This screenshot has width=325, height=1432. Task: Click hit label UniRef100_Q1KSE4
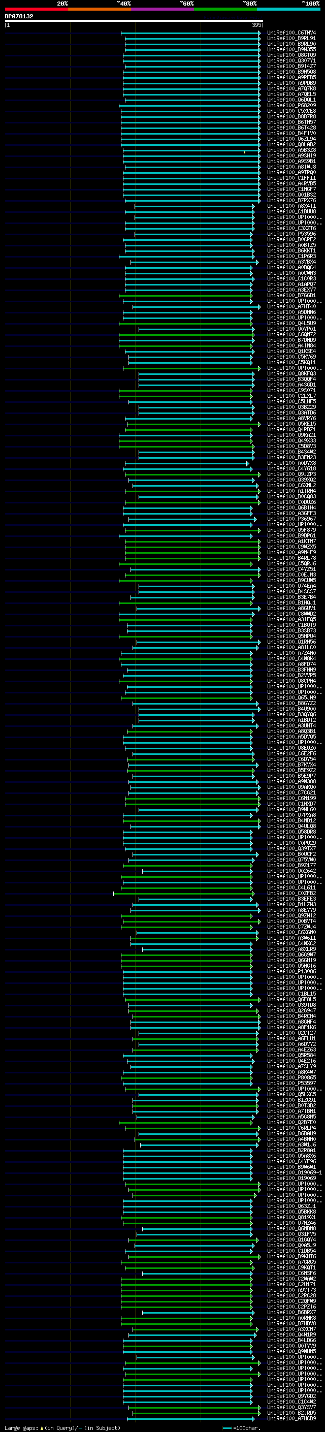[x=291, y=352]
